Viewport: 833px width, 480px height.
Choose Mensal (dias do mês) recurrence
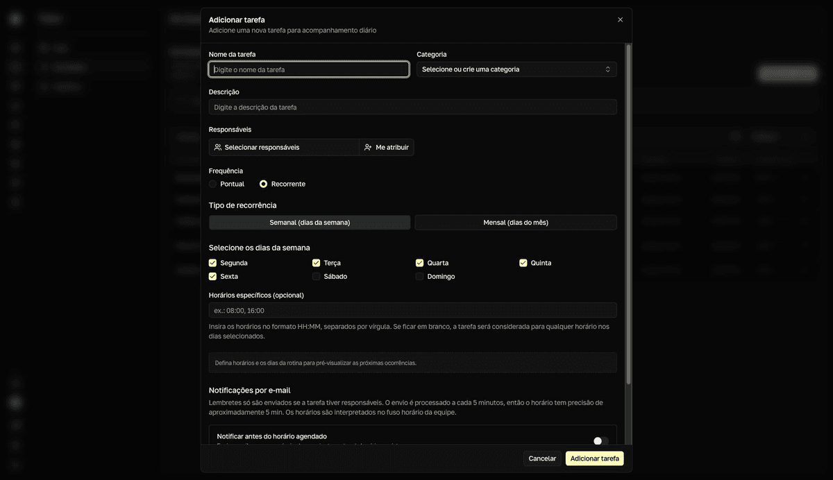[x=516, y=223]
